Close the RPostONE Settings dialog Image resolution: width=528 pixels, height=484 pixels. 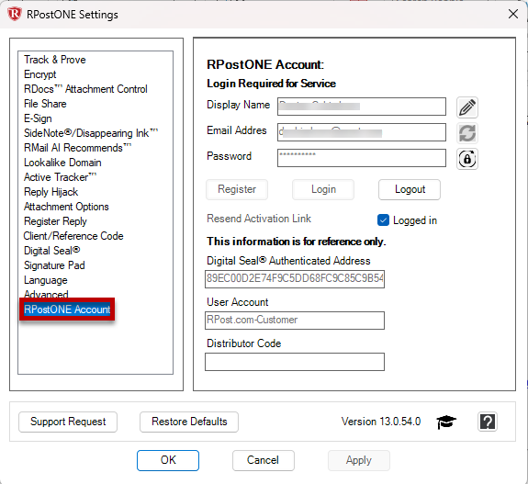[x=513, y=14]
